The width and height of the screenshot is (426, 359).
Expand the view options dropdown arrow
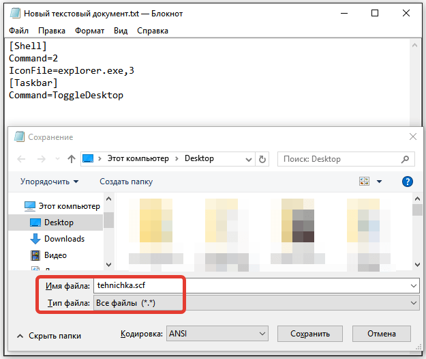coord(379,182)
